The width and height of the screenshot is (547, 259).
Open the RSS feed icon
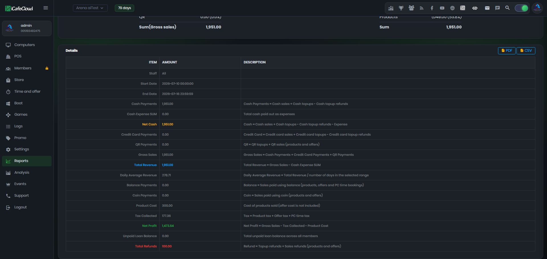pyautogui.click(x=422, y=8)
